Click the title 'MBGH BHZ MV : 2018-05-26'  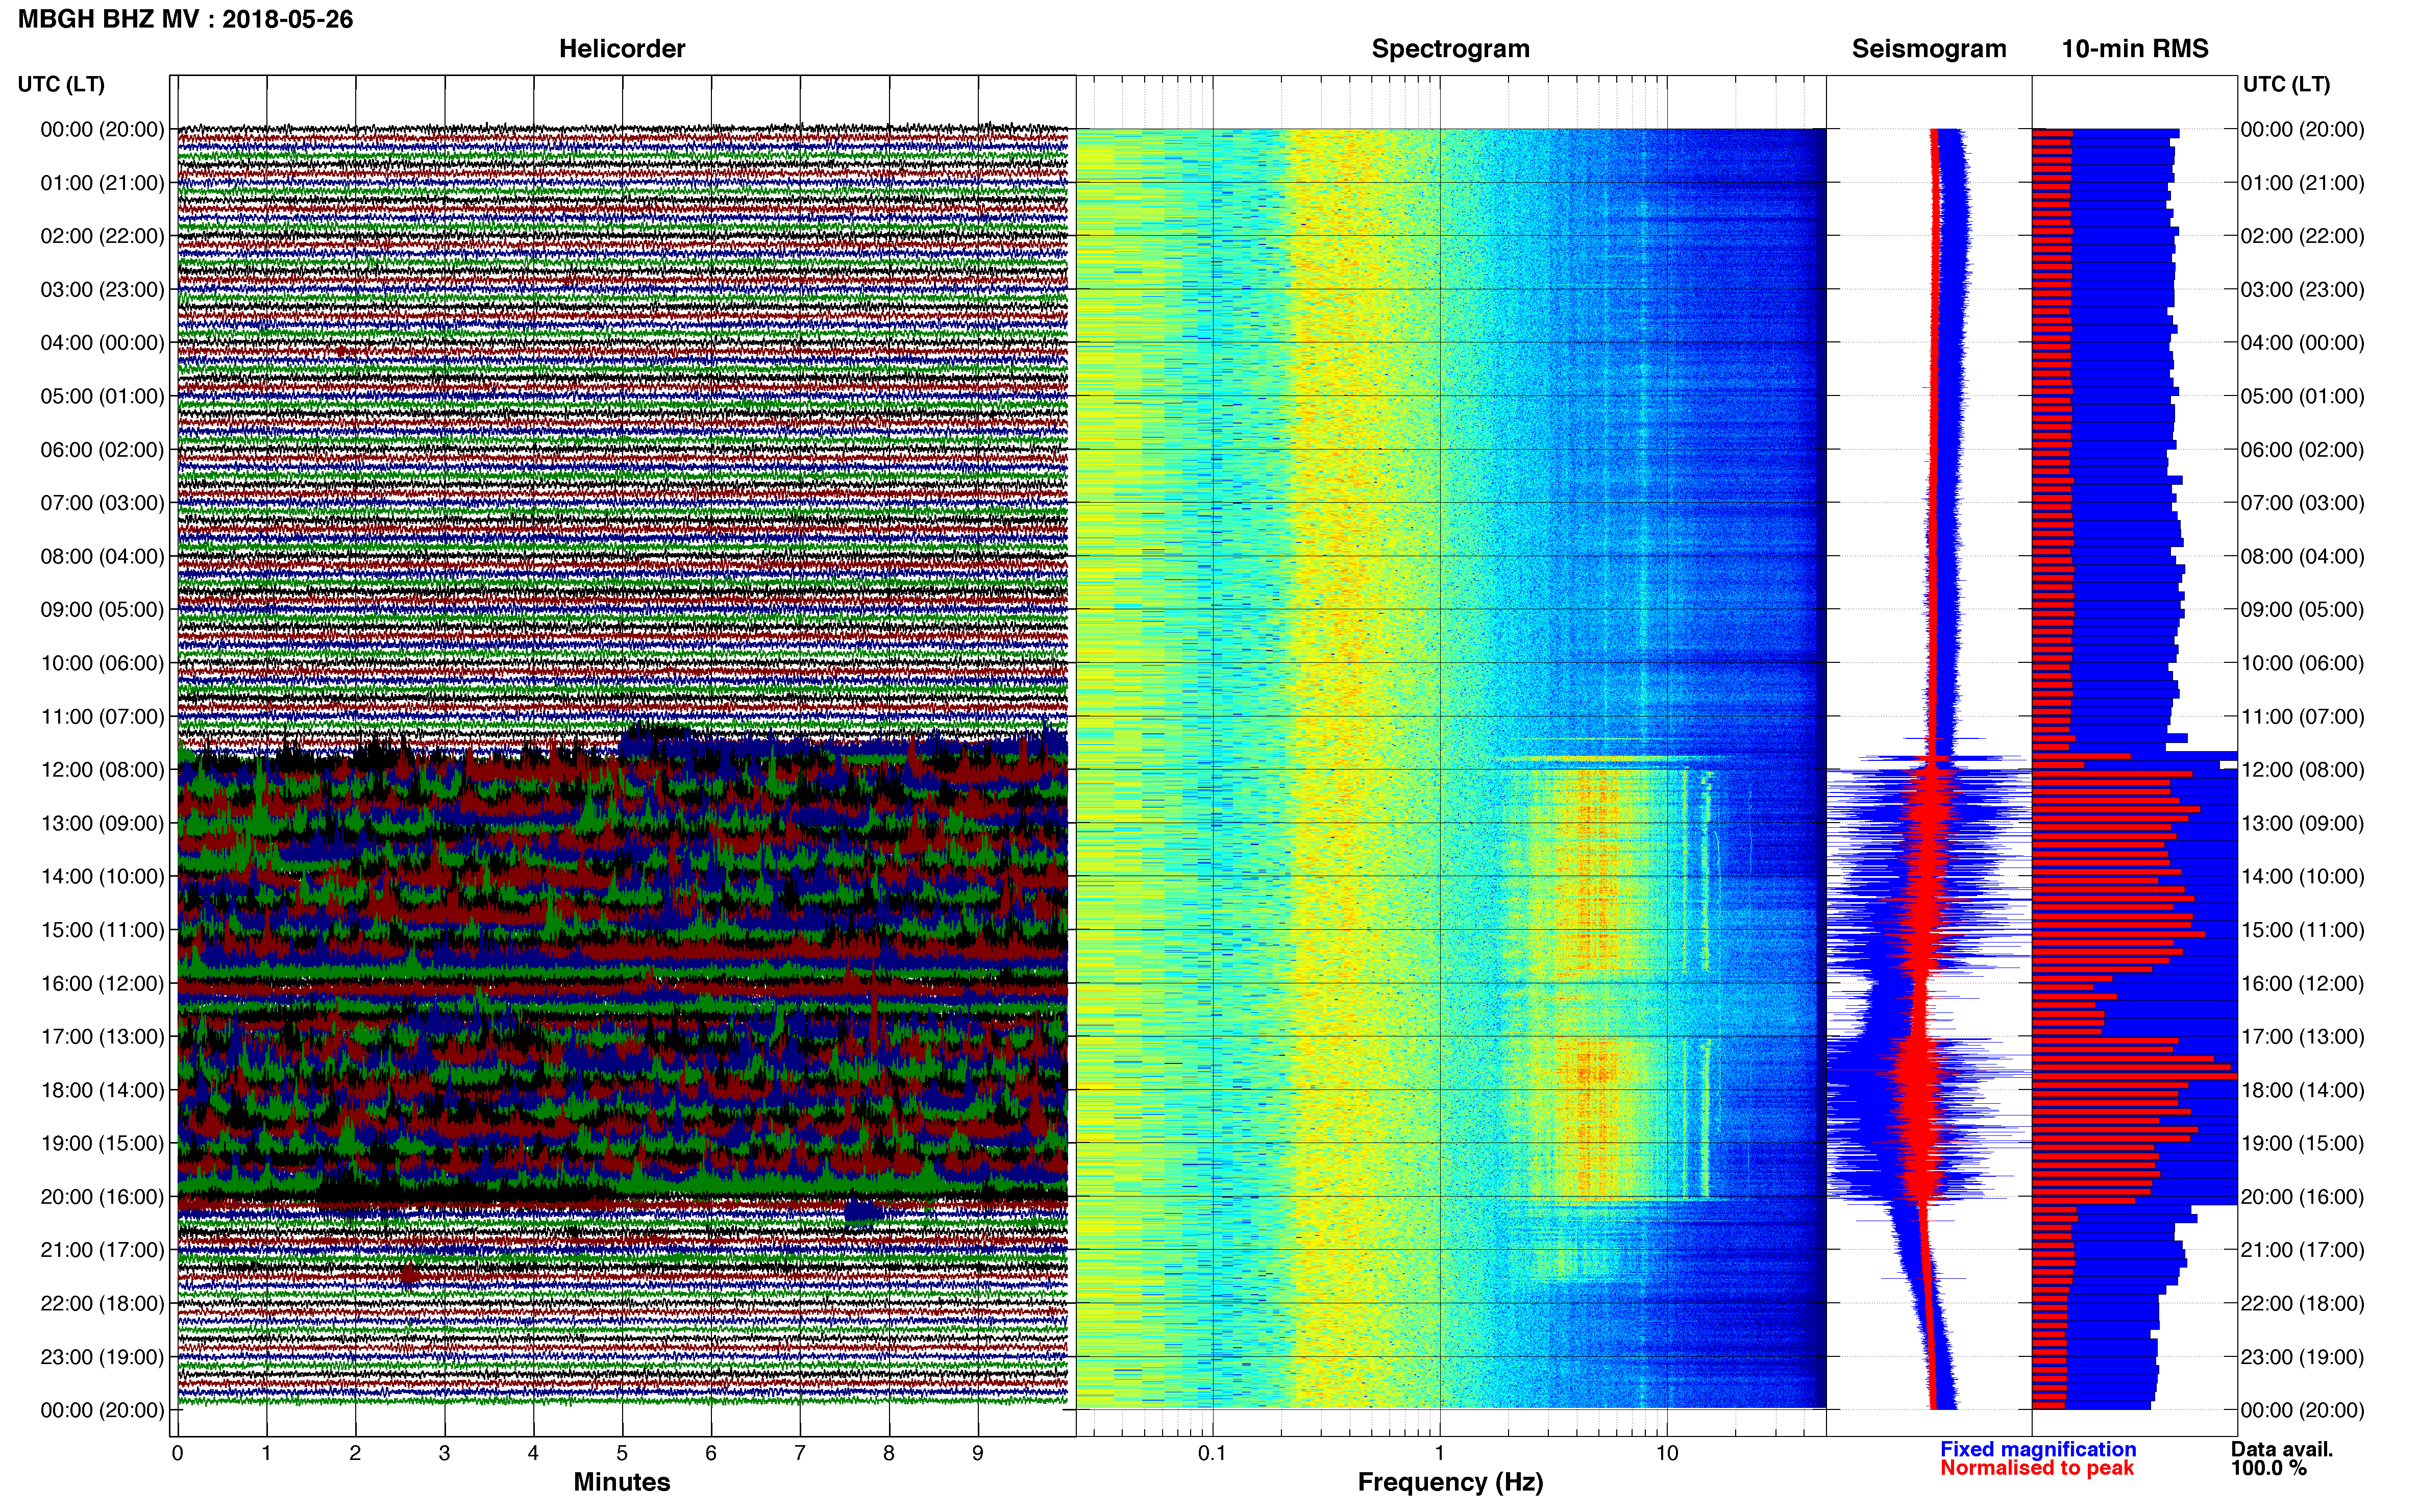(186, 19)
